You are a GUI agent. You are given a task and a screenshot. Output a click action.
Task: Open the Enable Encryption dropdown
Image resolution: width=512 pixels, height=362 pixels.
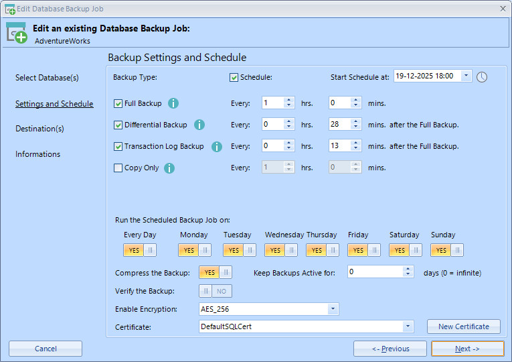(x=333, y=308)
